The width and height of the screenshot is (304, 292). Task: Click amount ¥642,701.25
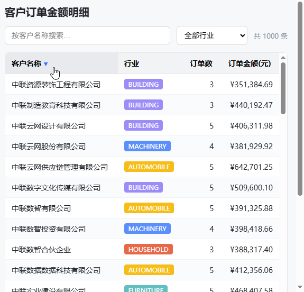251,167
